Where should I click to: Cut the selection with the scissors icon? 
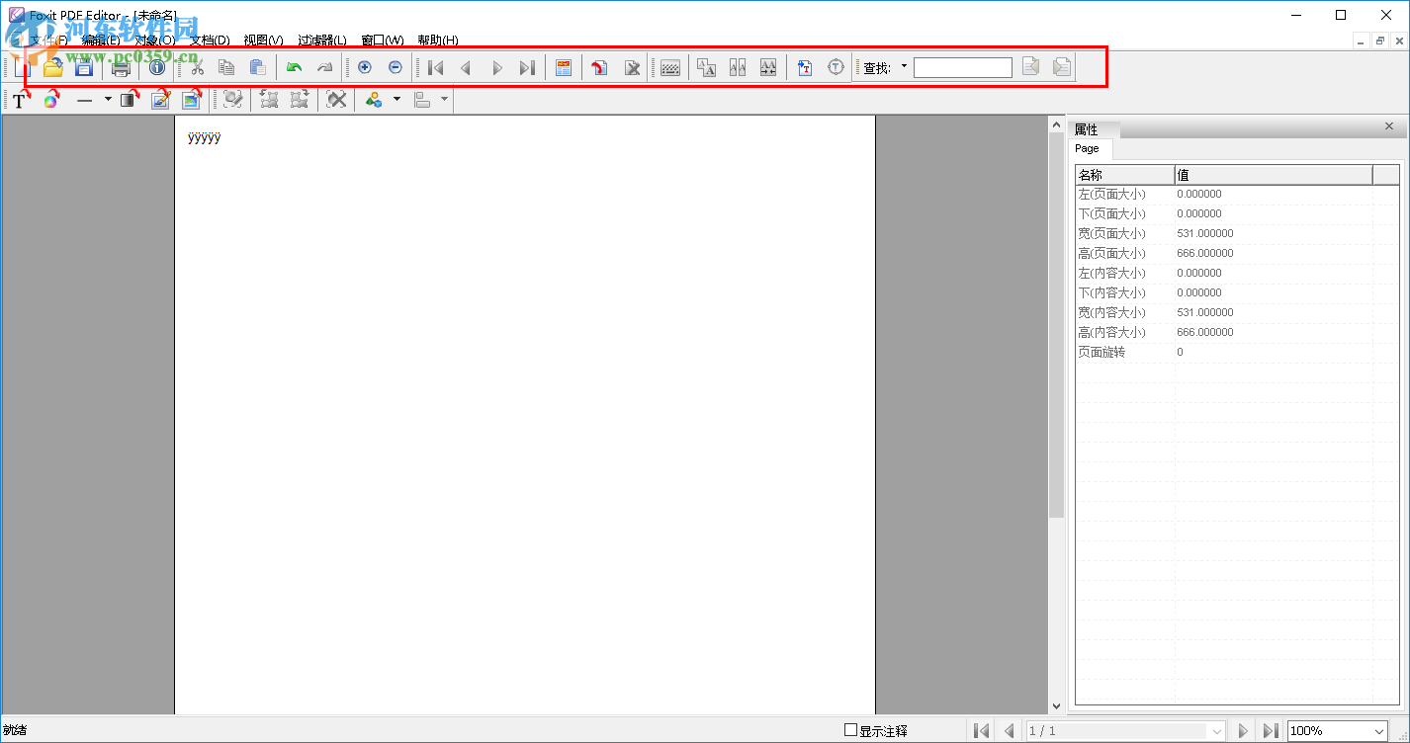click(x=195, y=67)
